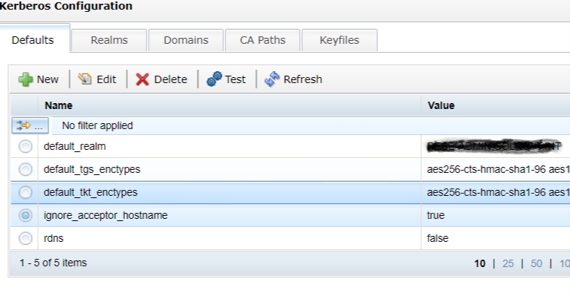Set page size to 10 items

click(480, 263)
